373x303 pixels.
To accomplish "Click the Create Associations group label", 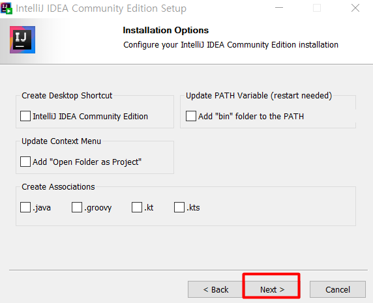I will tap(58, 187).
